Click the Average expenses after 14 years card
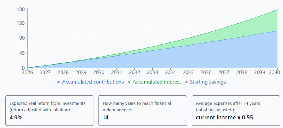 [x=236, y=111]
